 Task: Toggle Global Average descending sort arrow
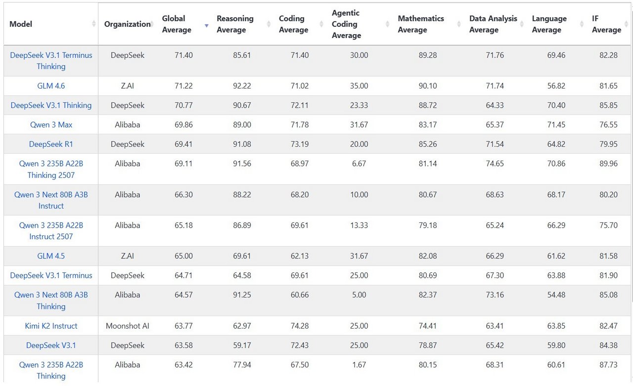click(x=207, y=25)
